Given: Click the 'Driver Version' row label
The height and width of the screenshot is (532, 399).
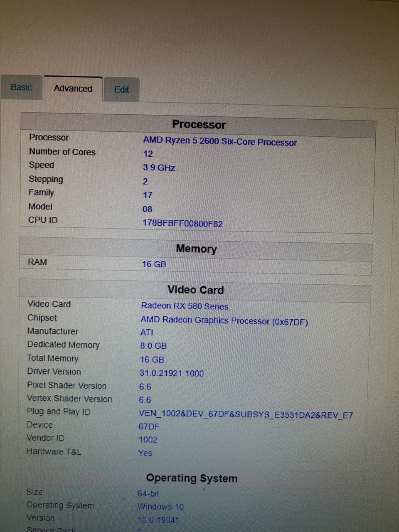Looking at the screenshot, I should coord(54,372).
